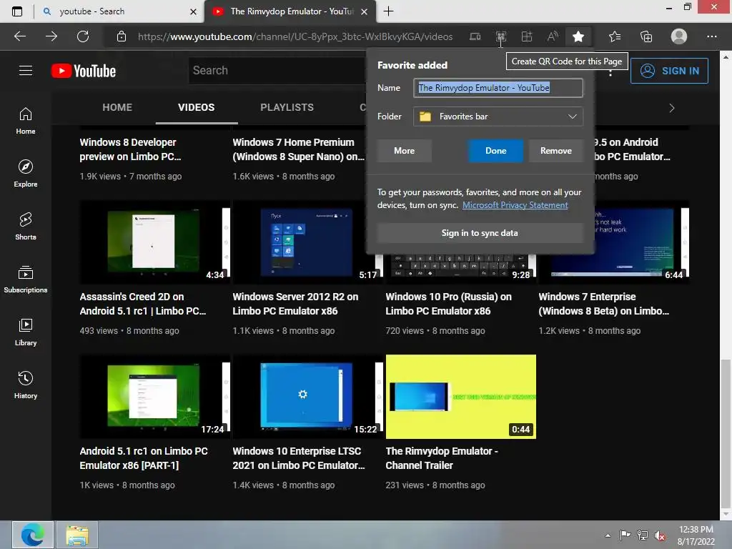
Task: Open Android 5.1 rc1 PART-1 thumbnail
Action: coord(155,396)
